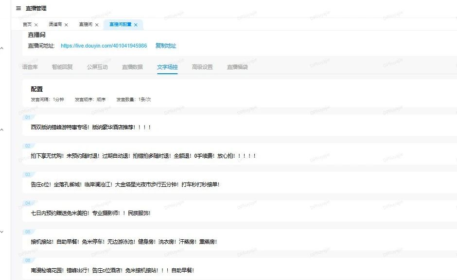Open the 高级设置 tab

click(202, 67)
